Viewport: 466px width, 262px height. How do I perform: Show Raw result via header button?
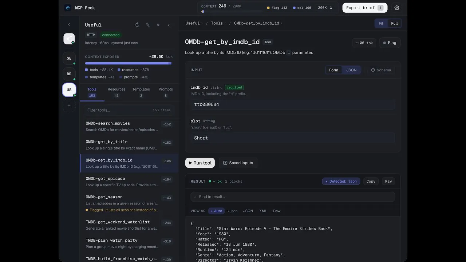(x=388, y=181)
